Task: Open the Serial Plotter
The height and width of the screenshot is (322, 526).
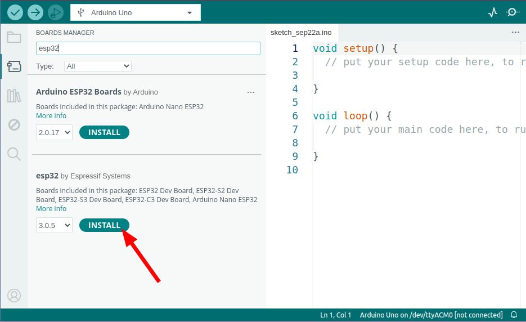Action: 493,12
